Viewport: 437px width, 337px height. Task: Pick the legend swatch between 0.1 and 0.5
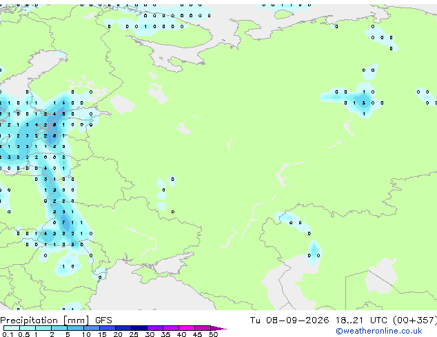12,328
